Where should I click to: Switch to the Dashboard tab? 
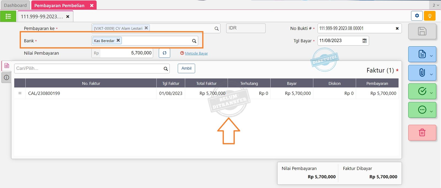click(15, 5)
